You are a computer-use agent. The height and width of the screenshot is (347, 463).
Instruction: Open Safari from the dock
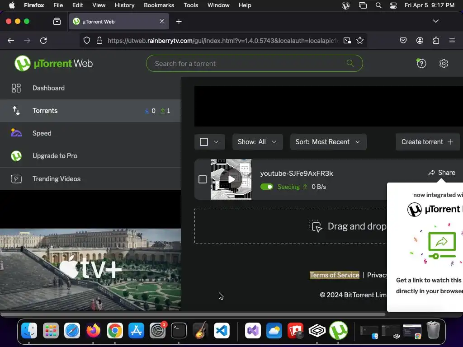(72, 330)
